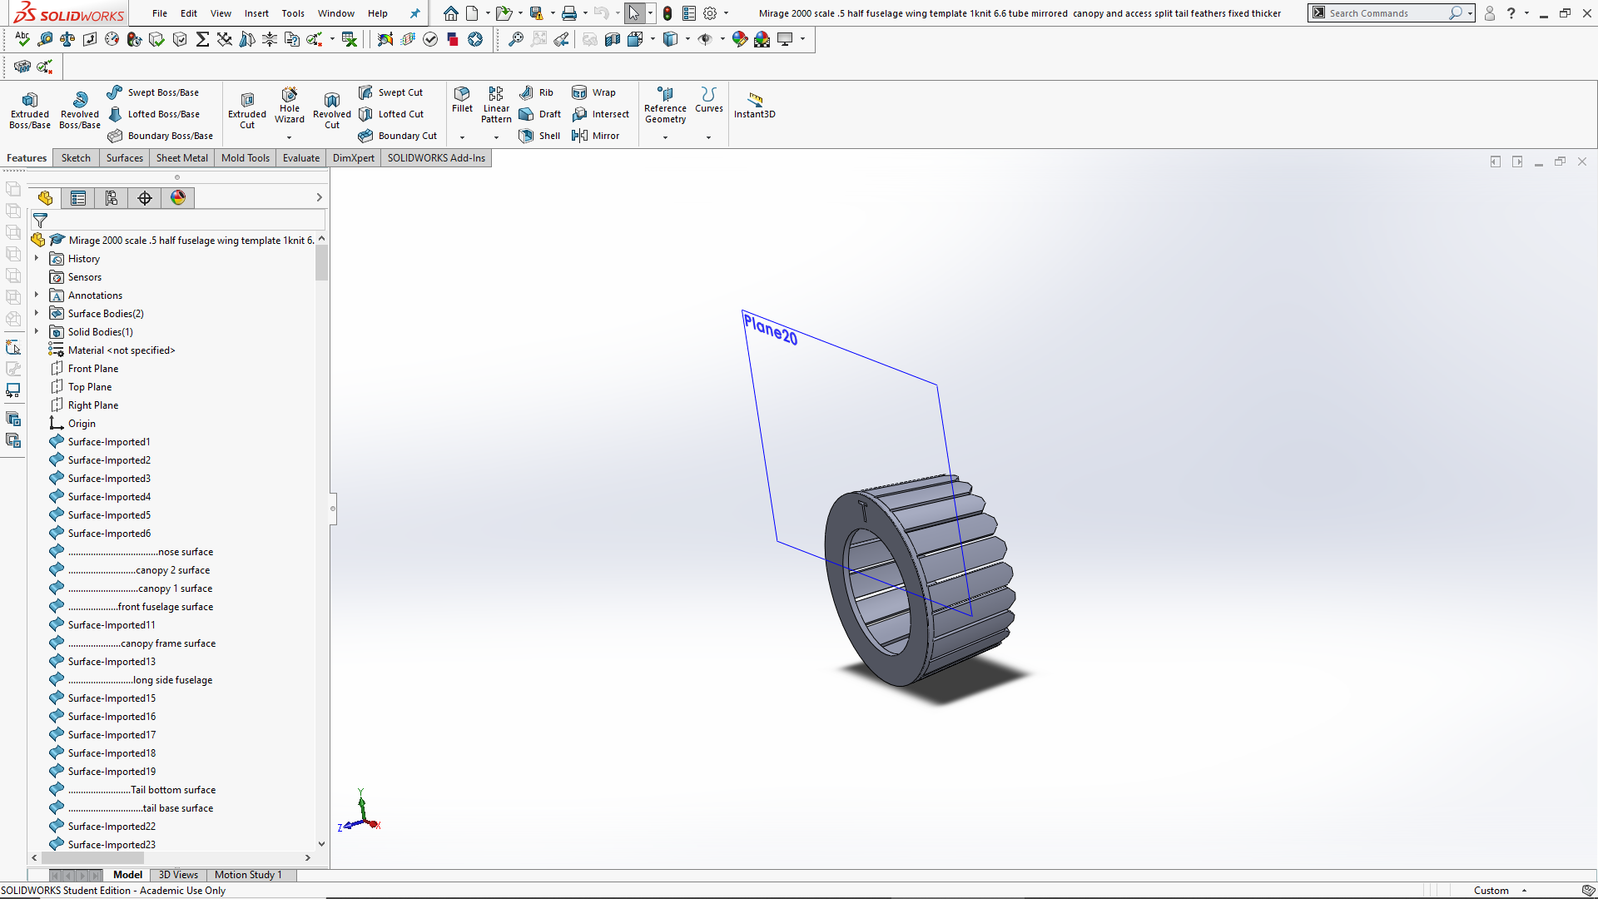Click the Home welcome icon
This screenshot has height=899, width=1598.
pos(450,13)
